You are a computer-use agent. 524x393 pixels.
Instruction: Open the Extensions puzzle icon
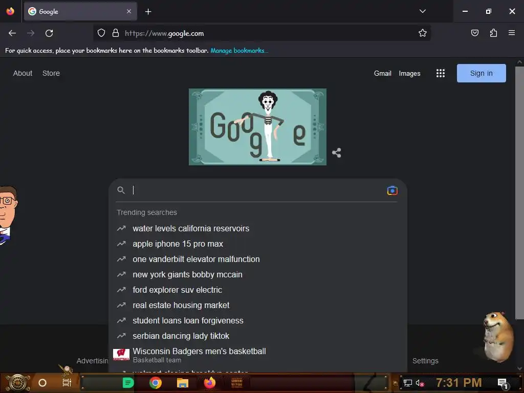493,33
